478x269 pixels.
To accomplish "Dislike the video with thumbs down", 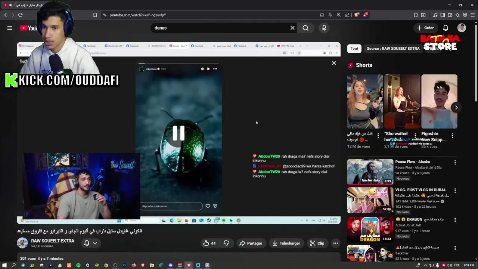I will coord(226,243).
